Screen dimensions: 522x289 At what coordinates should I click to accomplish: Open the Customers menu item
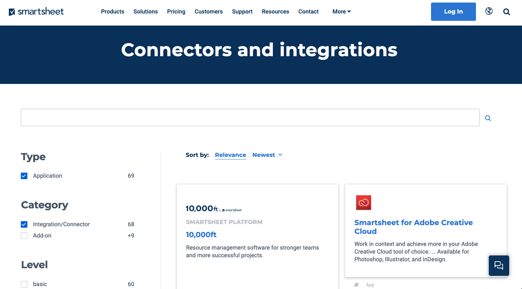point(209,12)
